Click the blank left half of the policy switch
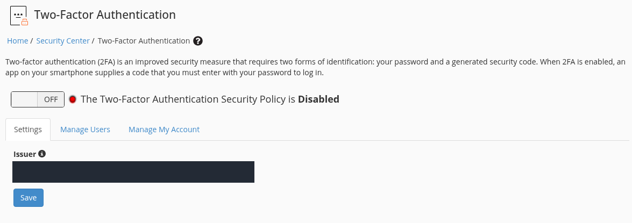This screenshot has width=632, height=223. [24, 99]
